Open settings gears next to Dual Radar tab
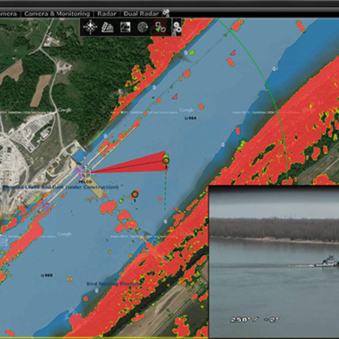This screenshot has height=339, width=339. point(166,13)
